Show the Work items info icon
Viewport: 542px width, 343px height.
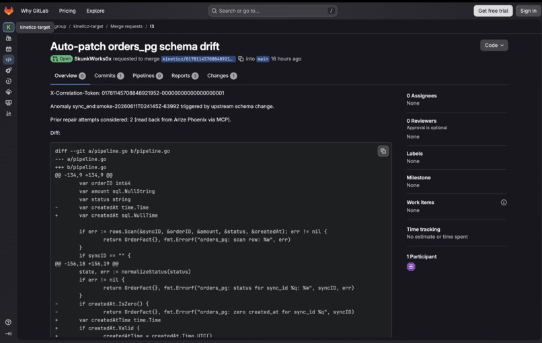(x=504, y=203)
